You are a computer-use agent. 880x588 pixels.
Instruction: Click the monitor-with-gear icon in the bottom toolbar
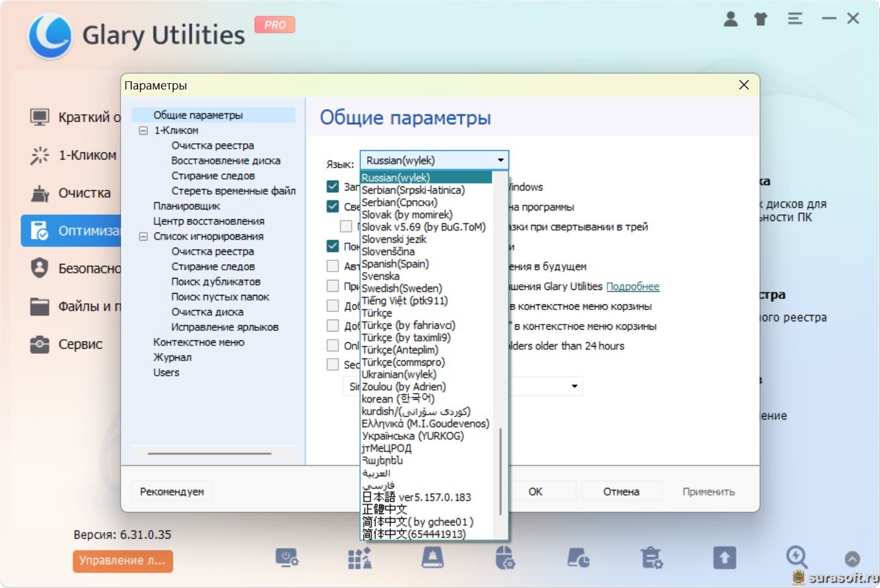pos(286,558)
